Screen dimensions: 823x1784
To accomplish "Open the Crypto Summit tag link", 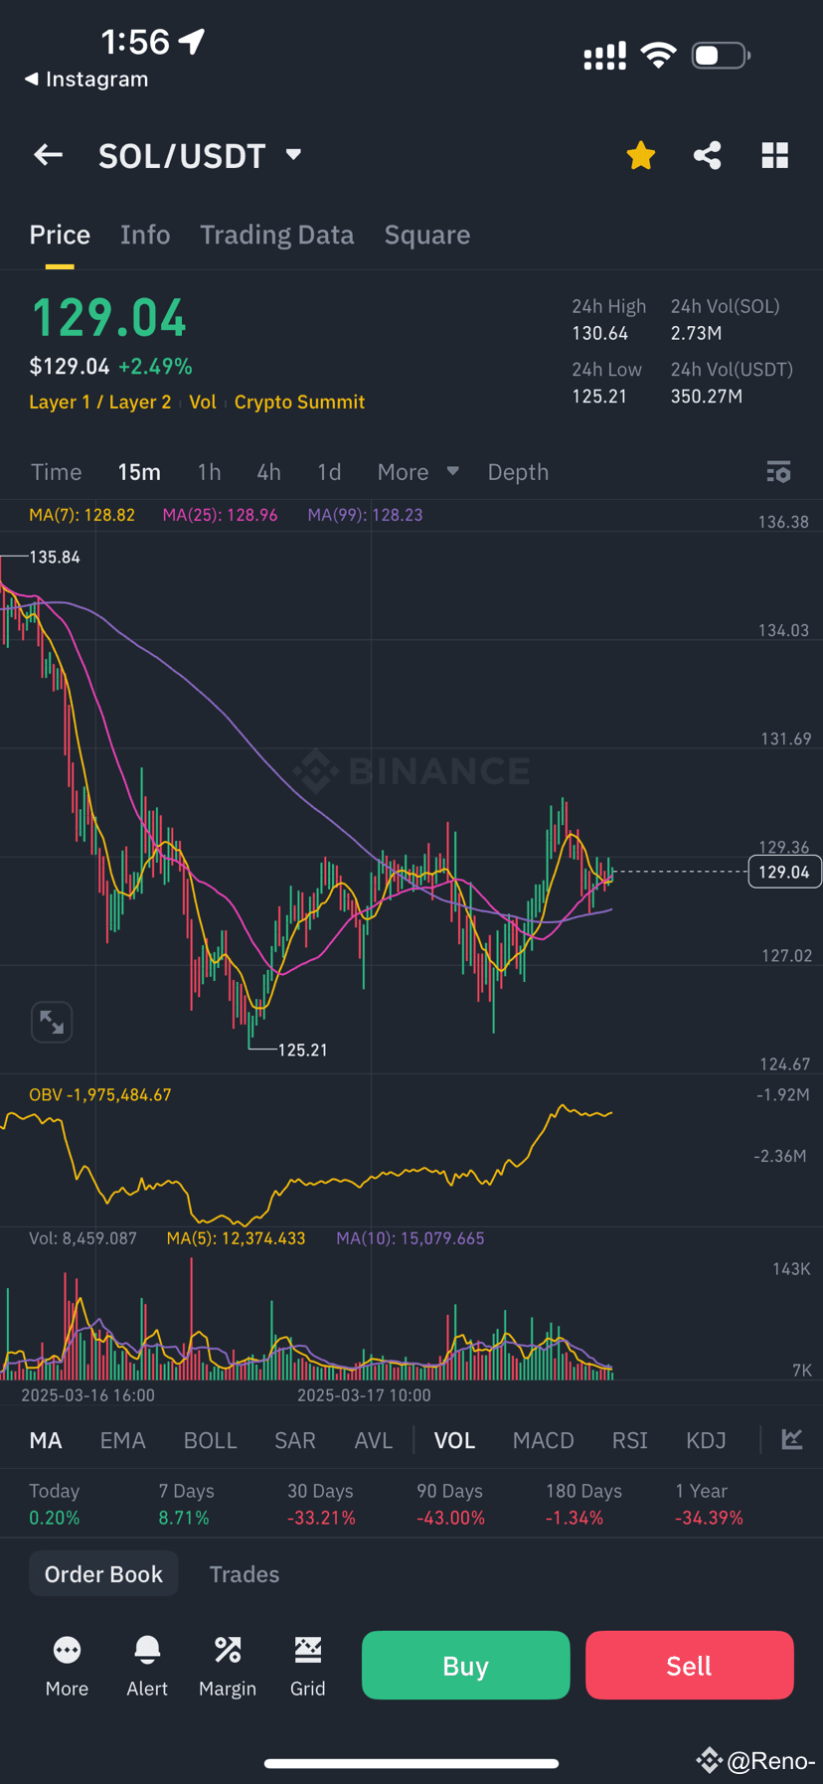I will pos(299,402).
